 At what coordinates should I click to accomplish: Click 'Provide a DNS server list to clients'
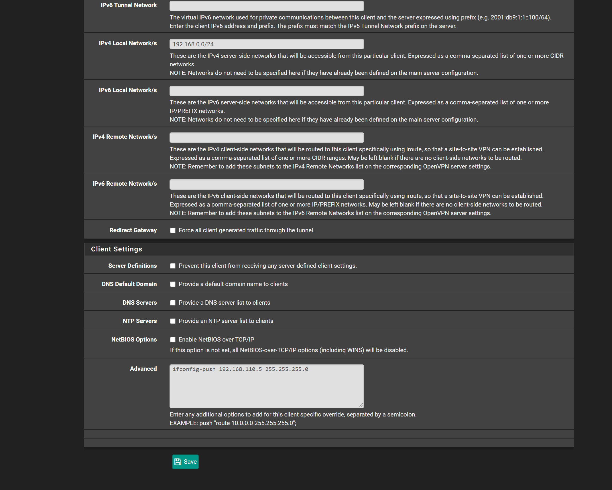click(224, 303)
